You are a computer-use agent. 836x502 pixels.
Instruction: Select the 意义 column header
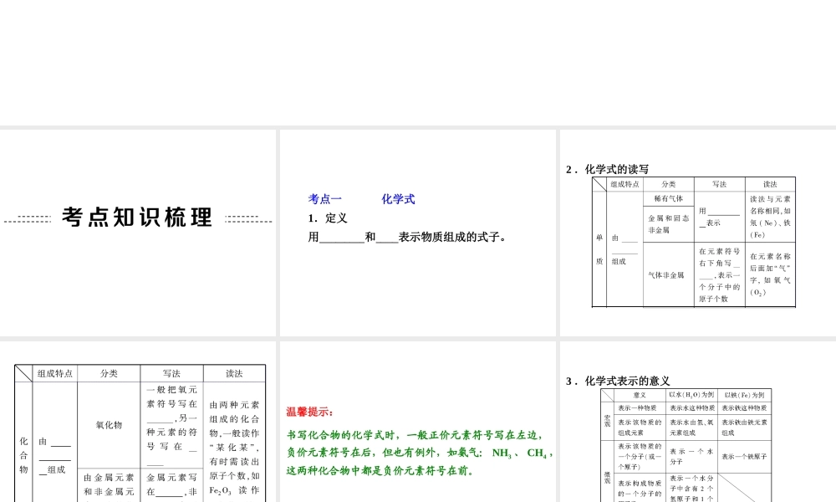[x=640, y=395]
